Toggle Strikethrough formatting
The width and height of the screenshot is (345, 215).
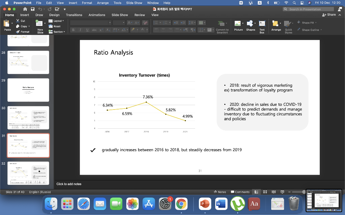pyautogui.click(x=94, y=30)
